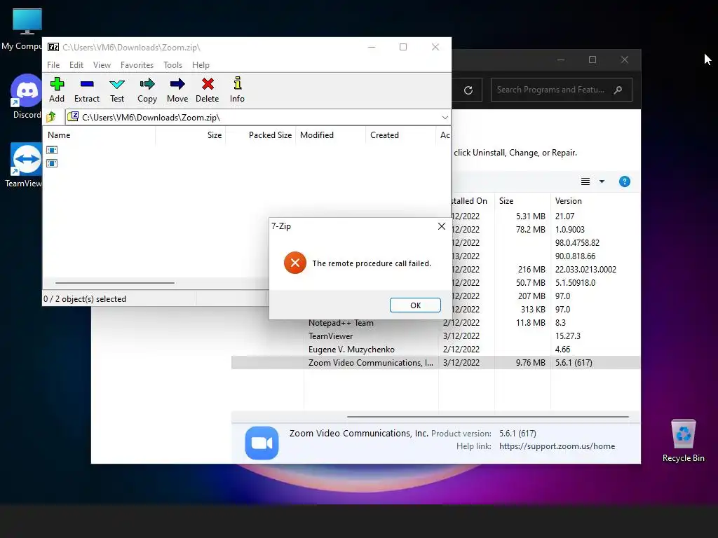Screen dimensions: 718x538
Task: Minimize the 7-Zip window
Action: tap(372, 47)
